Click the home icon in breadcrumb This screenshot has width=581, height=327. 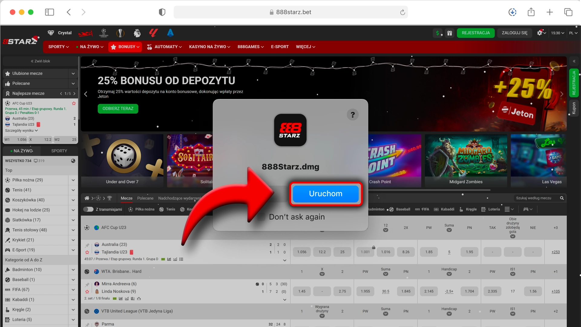87,198
